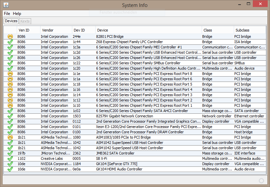The image size is (270, 187).
Task: Minimize the System Info window
Action: (240, 4)
